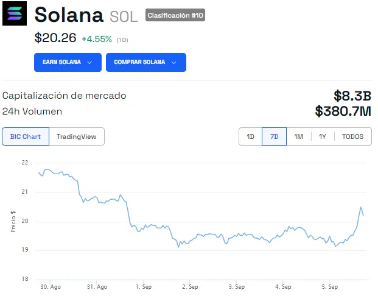Click the $20.26 price value
378x304 pixels.
pos(55,38)
